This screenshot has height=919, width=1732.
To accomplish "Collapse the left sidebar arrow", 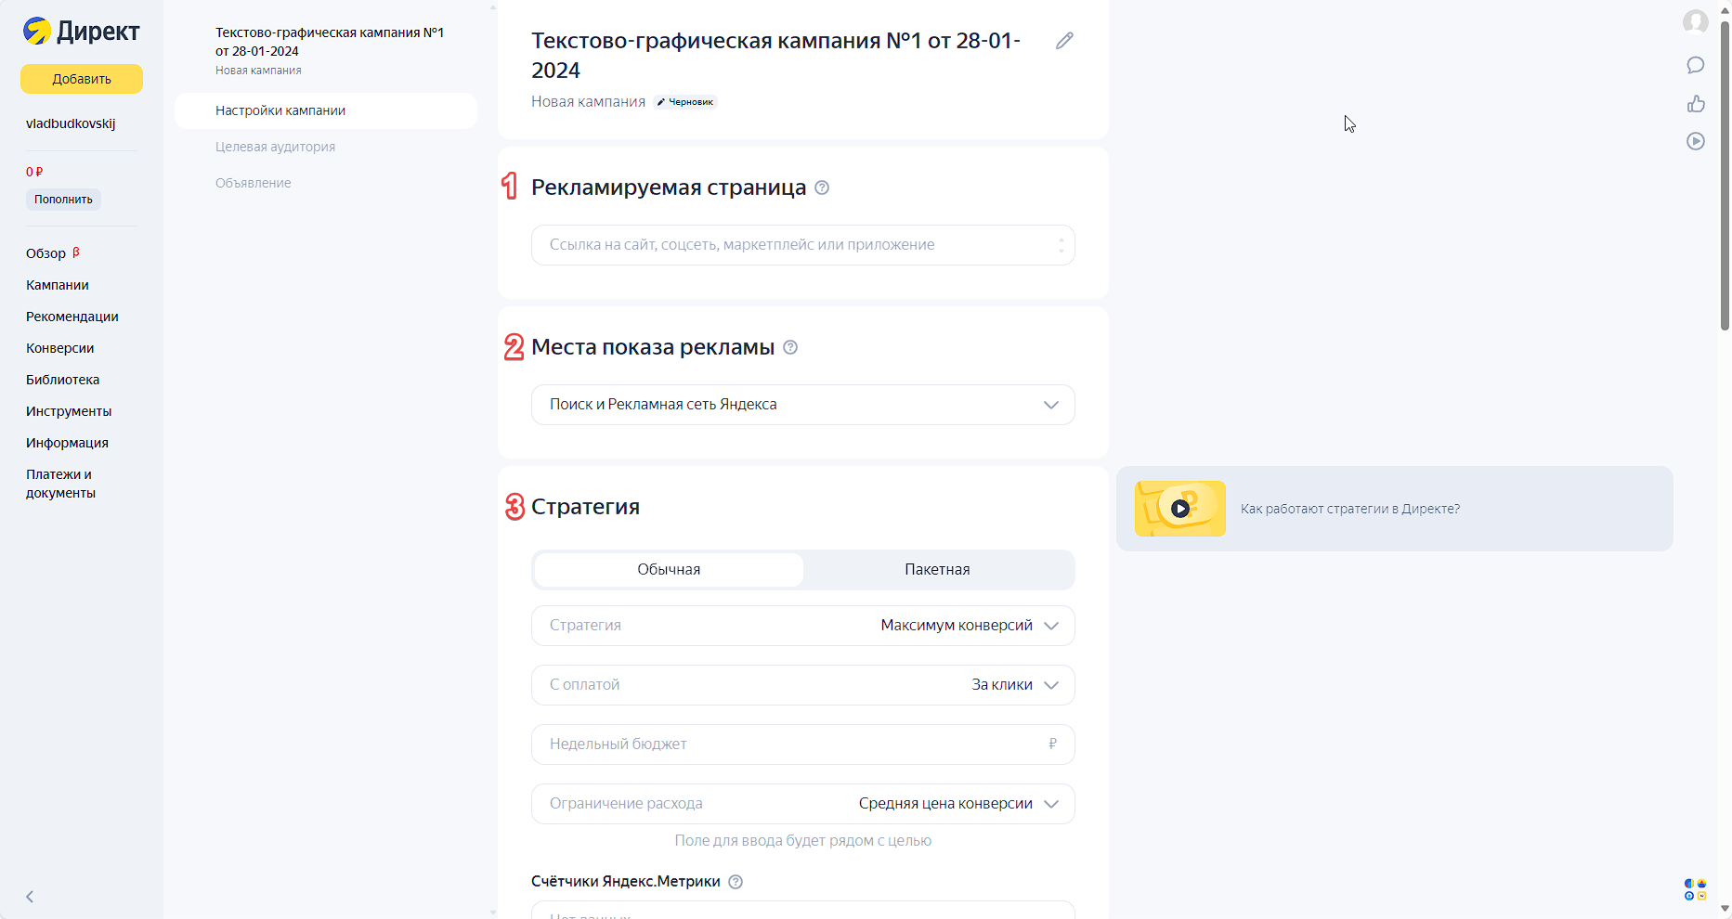I will (x=30, y=897).
